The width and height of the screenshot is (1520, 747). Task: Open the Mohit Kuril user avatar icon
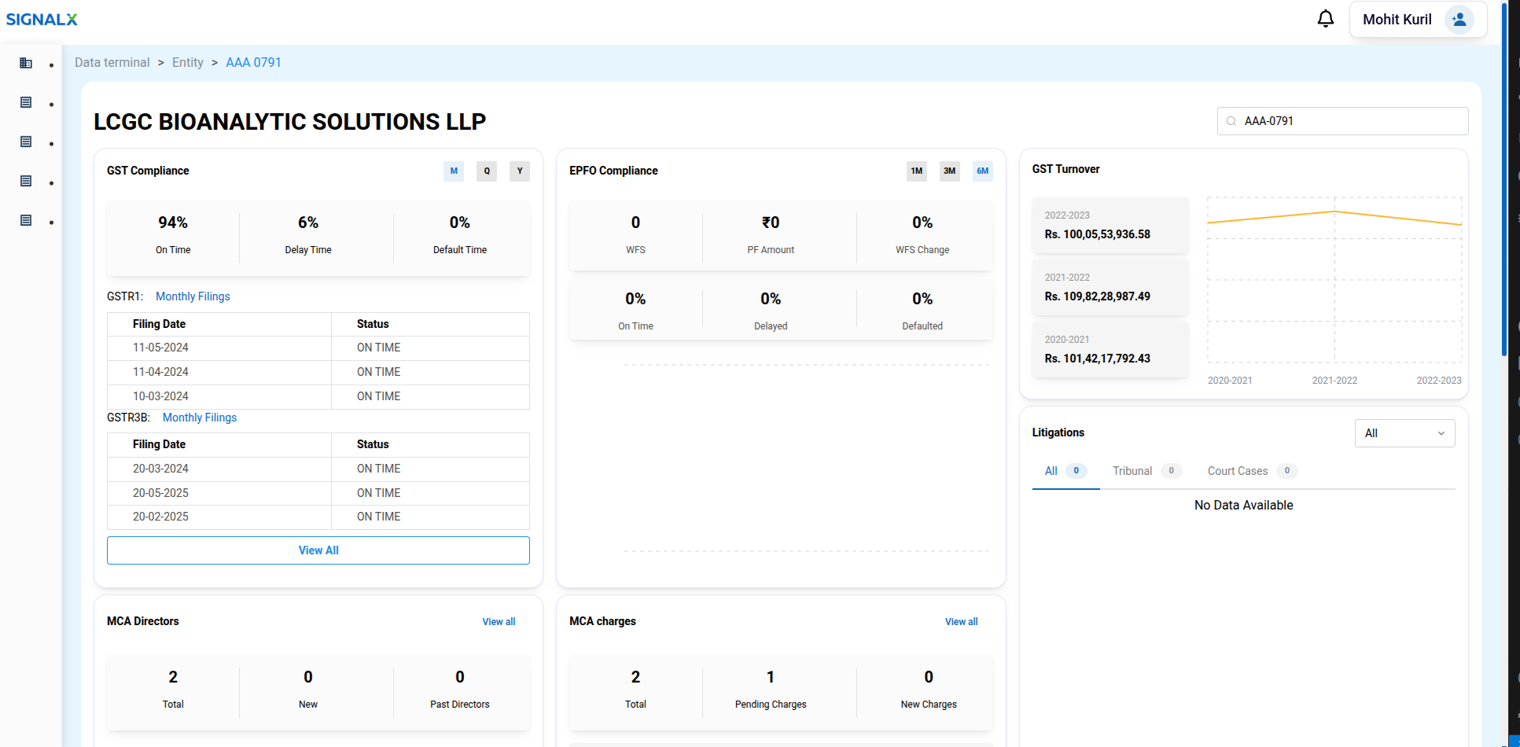(1459, 20)
